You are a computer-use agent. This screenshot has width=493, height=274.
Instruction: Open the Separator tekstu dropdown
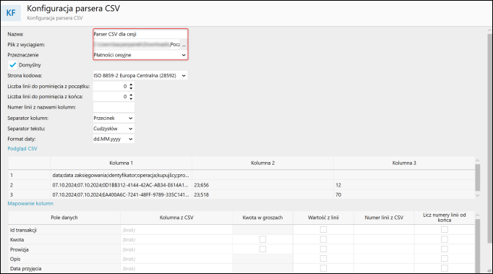[x=113, y=129]
